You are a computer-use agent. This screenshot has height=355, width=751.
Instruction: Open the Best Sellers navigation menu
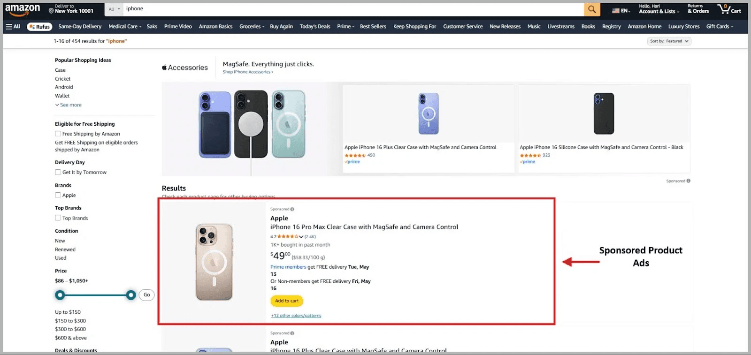coord(373,26)
